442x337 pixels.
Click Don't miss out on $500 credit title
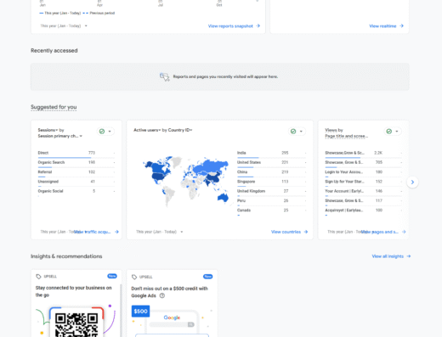coord(169,292)
